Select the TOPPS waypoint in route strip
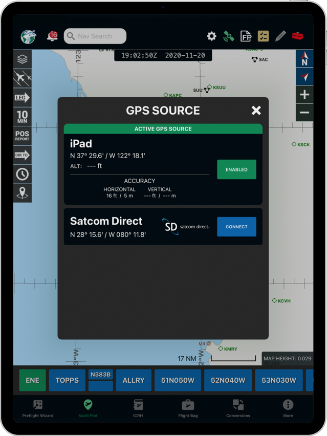The image size is (327, 436). click(67, 380)
